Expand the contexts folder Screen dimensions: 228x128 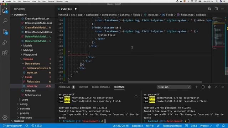click(x=25, y=108)
